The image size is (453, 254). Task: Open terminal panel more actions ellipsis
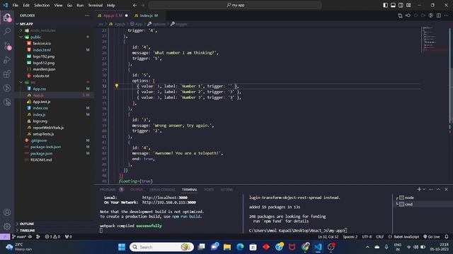pyautogui.click(x=431, y=189)
